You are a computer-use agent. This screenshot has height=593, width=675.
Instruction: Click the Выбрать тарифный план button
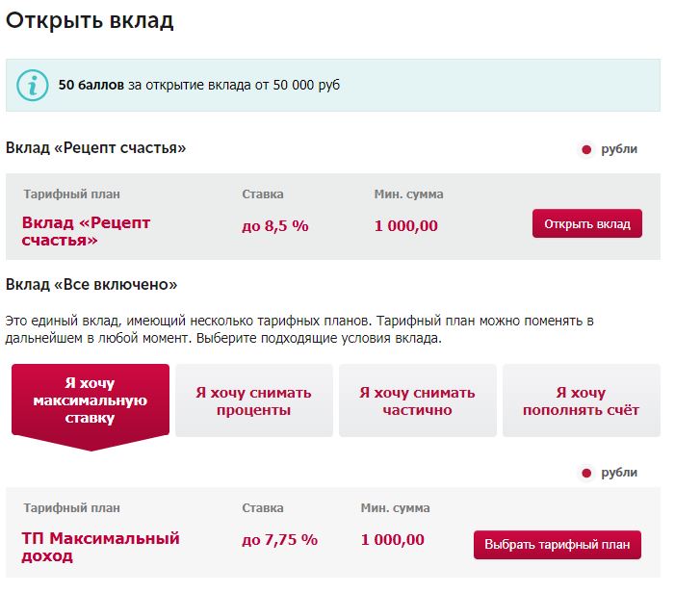[x=558, y=545]
